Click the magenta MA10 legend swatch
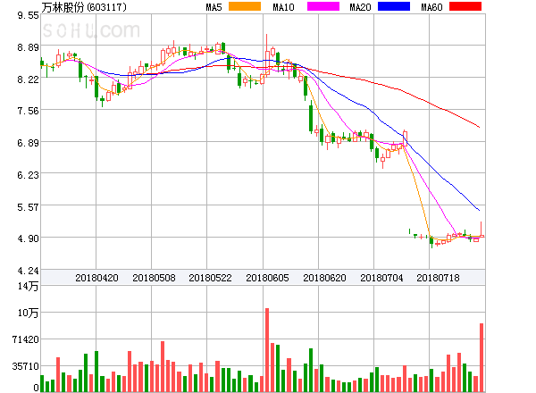The width and height of the screenshot is (536, 393). pyautogui.click(x=323, y=6)
